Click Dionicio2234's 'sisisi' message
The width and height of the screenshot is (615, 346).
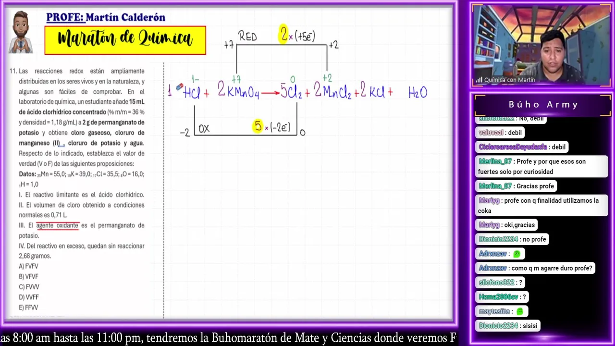pos(509,326)
